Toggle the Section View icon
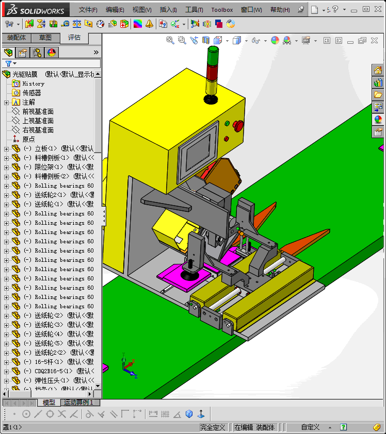 click(x=205, y=40)
